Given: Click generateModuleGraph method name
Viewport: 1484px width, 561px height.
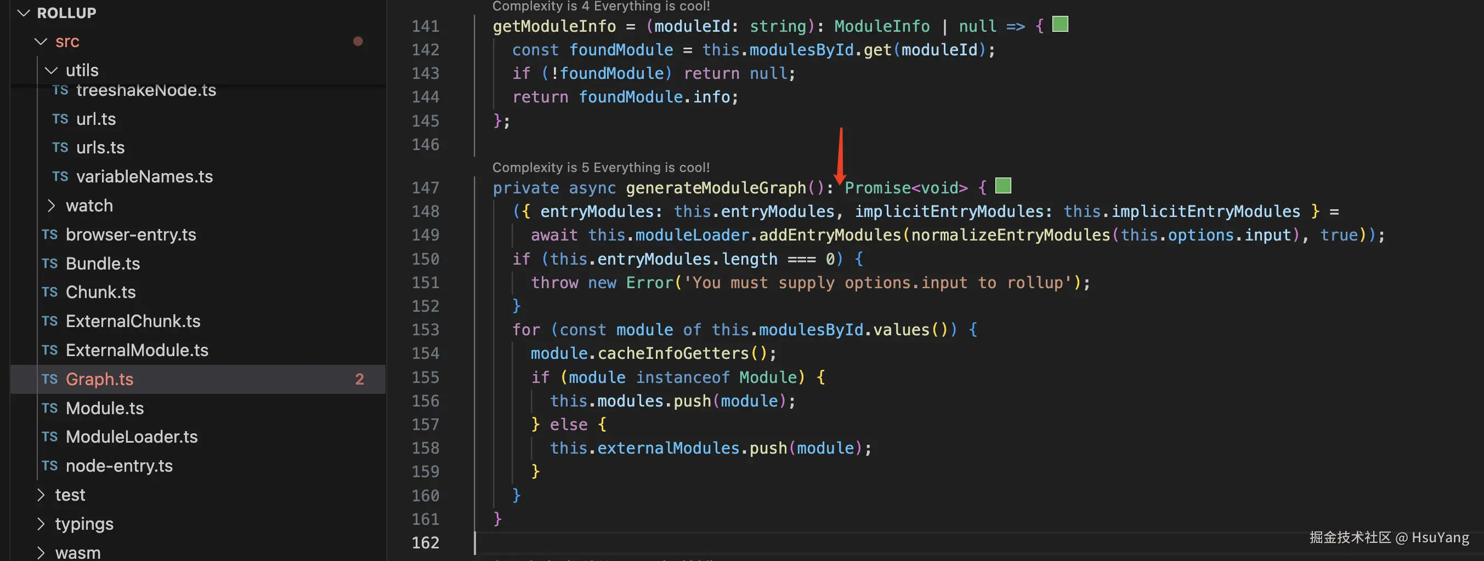Looking at the screenshot, I should click(716, 188).
